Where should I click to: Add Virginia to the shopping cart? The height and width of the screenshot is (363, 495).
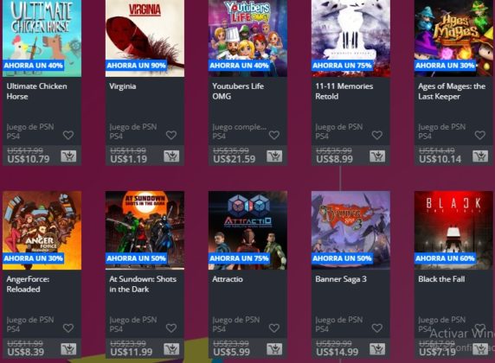coord(171,156)
